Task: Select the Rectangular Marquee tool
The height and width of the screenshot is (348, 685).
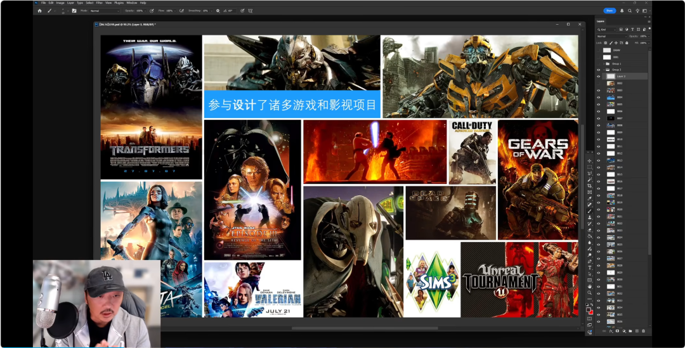Action: [589, 167]
